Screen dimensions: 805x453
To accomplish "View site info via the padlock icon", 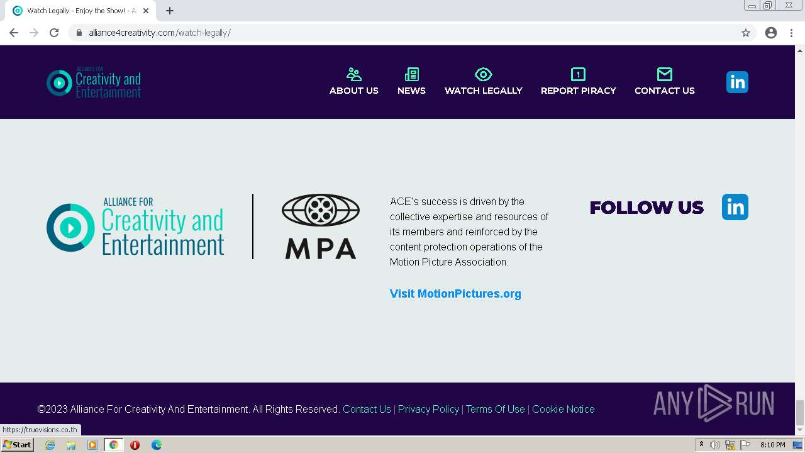I will [x=79, y=33].
